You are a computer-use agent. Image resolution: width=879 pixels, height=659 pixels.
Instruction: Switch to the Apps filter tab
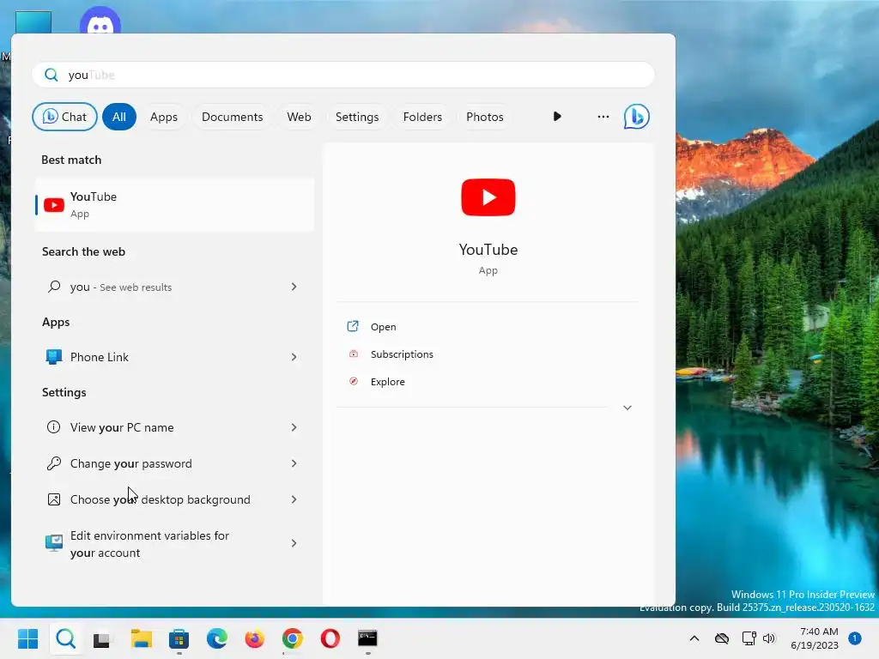pyautogui.click(x=164, y=117)
